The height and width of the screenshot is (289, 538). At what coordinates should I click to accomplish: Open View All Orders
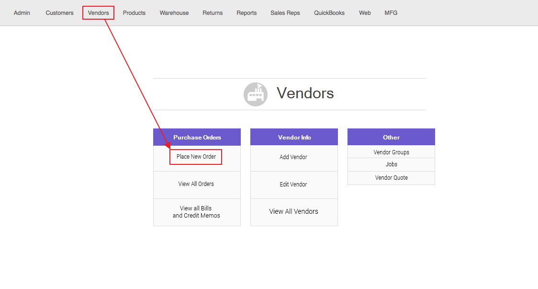tap(196, 184)
